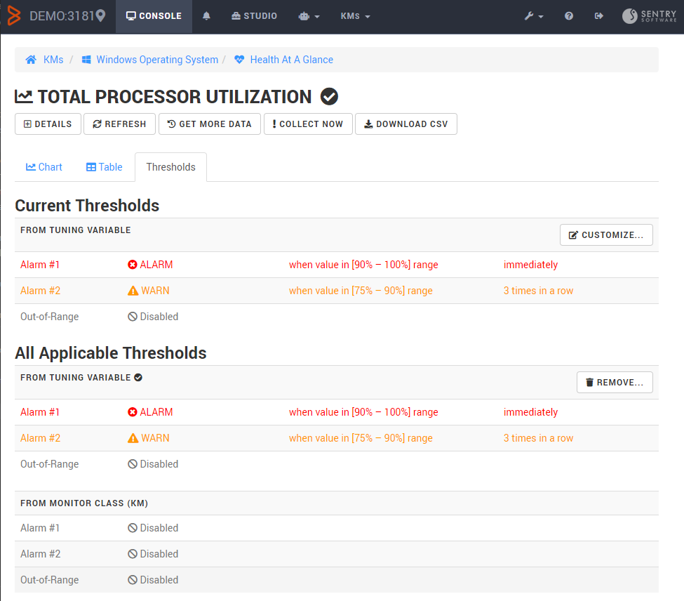The height and width of the screenshot is (601, 684).
Task: Click the CUSTOMIZE button
Action: point(606,235)
